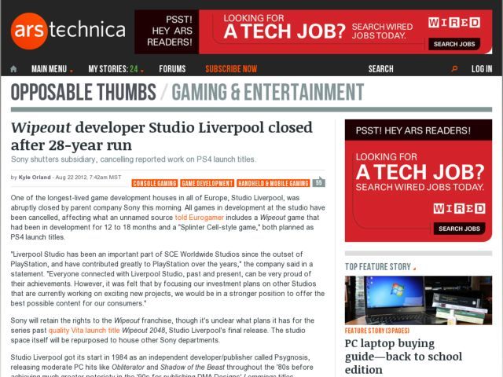This screenshot has height=377, width=503.
Task: Follow the 'told Eurogamer' link
Action: pyautogui.click(x=199, y=218)
